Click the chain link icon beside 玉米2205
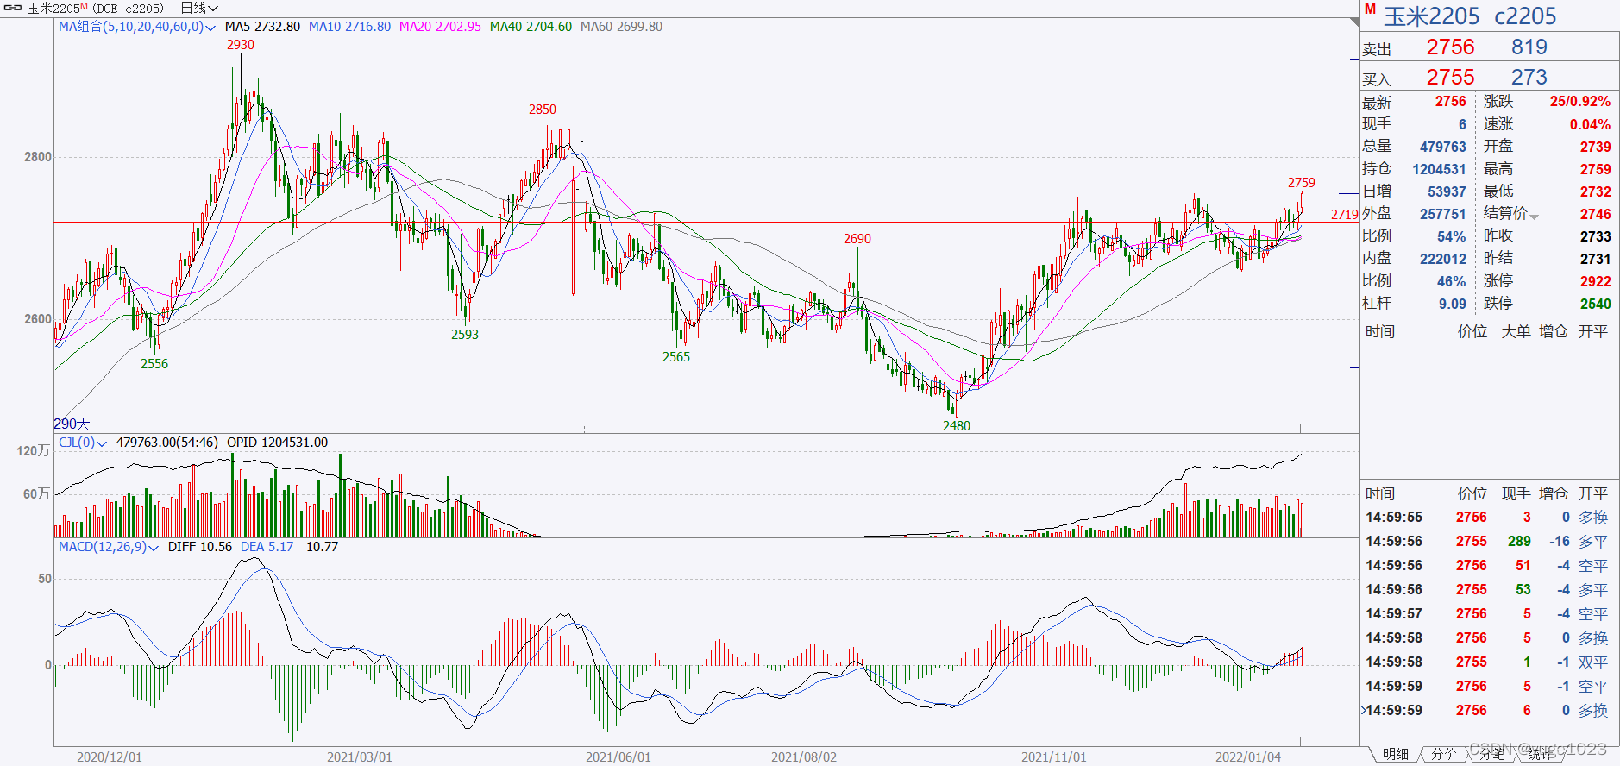 click(x=12, y=8)
